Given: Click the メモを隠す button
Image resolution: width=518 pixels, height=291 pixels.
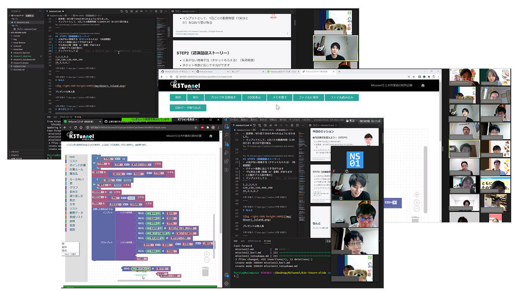Looking at the screenshot, I should pyautogui.click(x=279, y=97).
